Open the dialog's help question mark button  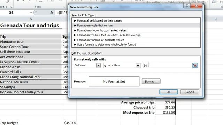(187, 6)
